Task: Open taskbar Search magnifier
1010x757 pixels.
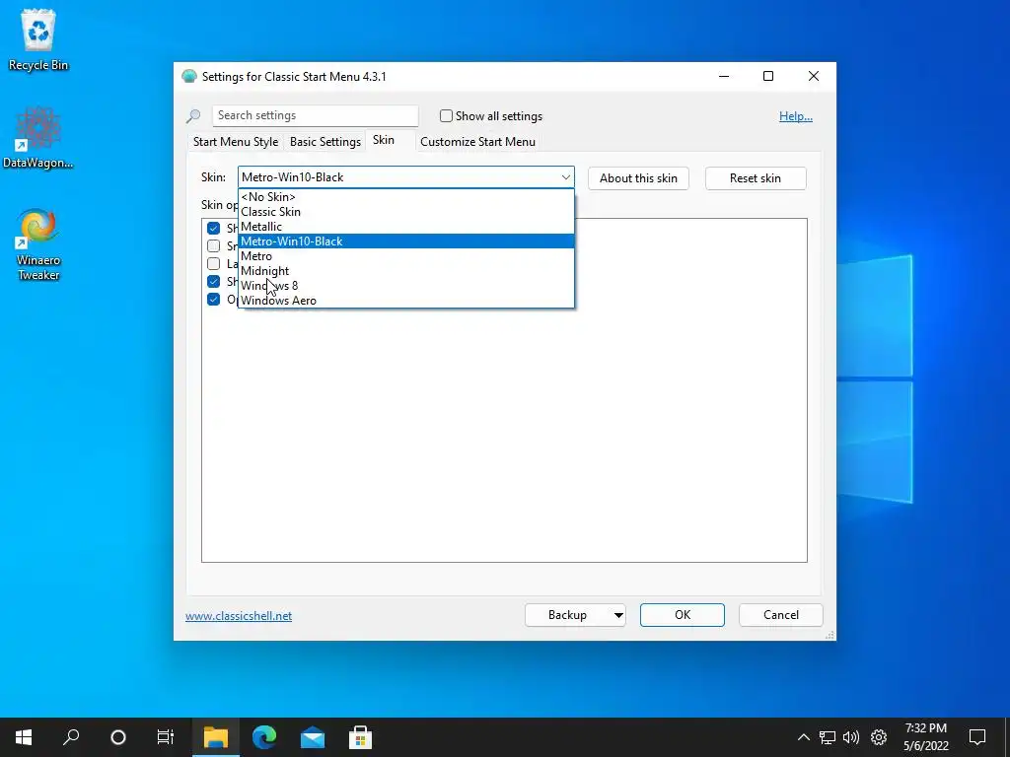Action: pos(71,737)
